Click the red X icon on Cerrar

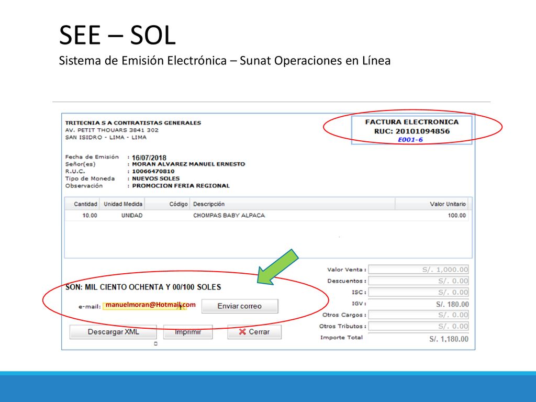242,331
